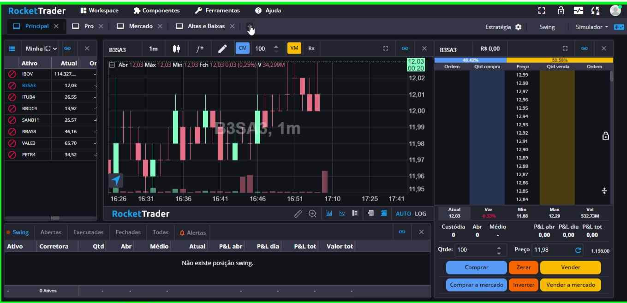Select the drawing pencil tool

click(x=222, y=48)
